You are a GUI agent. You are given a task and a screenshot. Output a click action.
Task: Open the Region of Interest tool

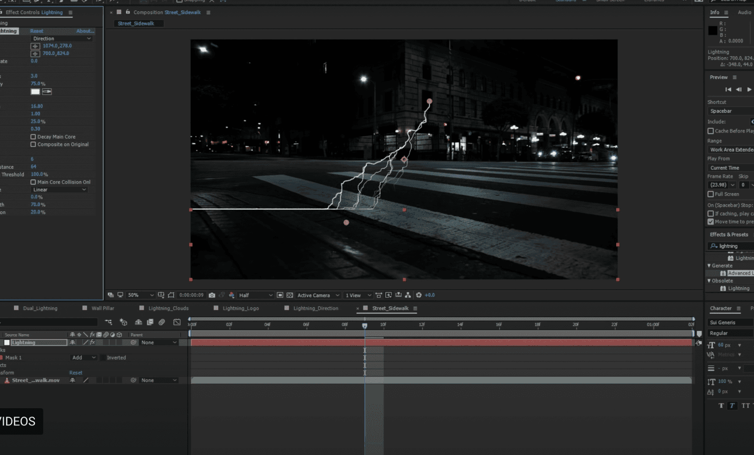(x=280, y=295)
